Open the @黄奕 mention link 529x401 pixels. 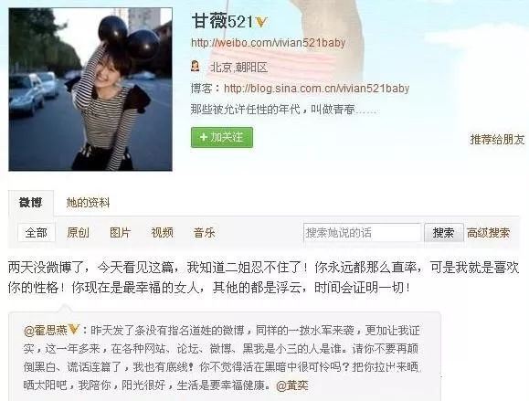(x=292, y=385)
